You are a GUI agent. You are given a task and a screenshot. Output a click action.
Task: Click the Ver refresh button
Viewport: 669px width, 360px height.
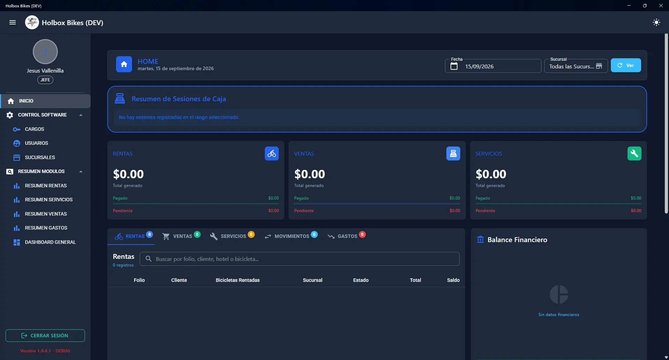coord(626,65)
